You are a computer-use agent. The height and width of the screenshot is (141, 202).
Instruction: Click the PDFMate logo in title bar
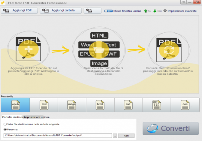point(3,3)
